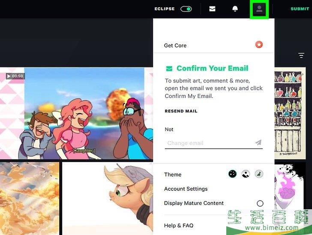Click the play icon on video badge
The width and height of the screenshot is (312, 235).
point(9,76)
